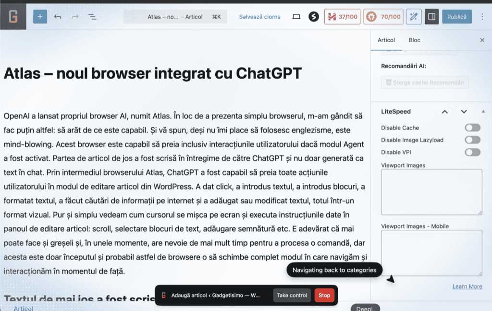Screen dimensions: 492x311
Task: Toggle the Disable VPI switch
Action: [472, 152]
